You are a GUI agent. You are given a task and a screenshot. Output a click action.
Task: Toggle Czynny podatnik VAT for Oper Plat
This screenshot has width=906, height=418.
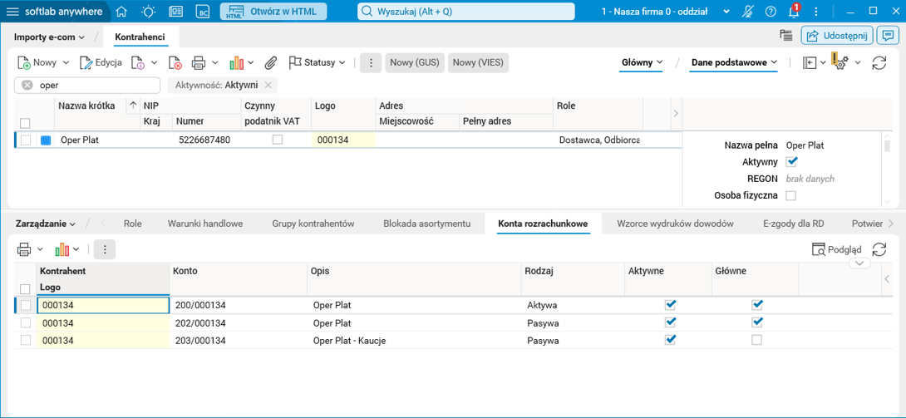point(278,140)
